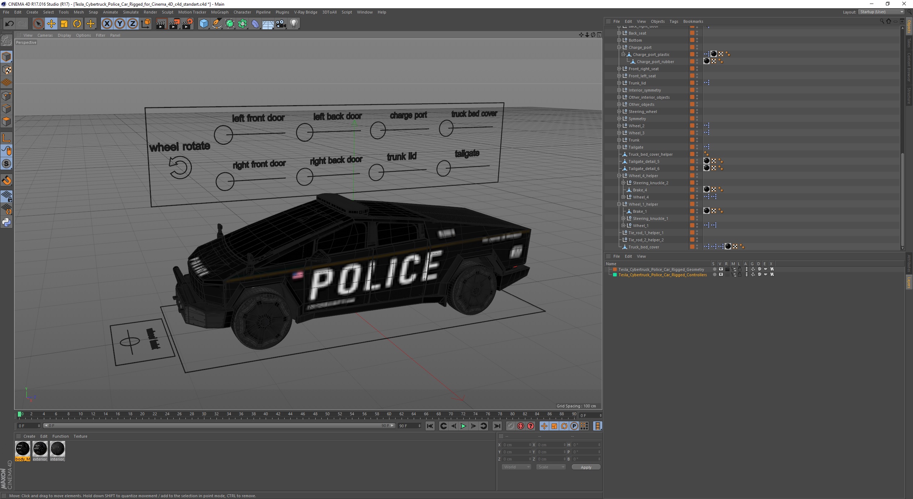Viewport: 913px width, 499px height.
Task: Select the Scale tool
Action: coord(64,24)
